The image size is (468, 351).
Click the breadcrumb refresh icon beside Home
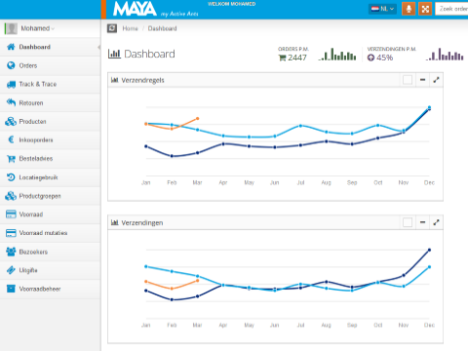pyautogui.click(x=112, y=28)
